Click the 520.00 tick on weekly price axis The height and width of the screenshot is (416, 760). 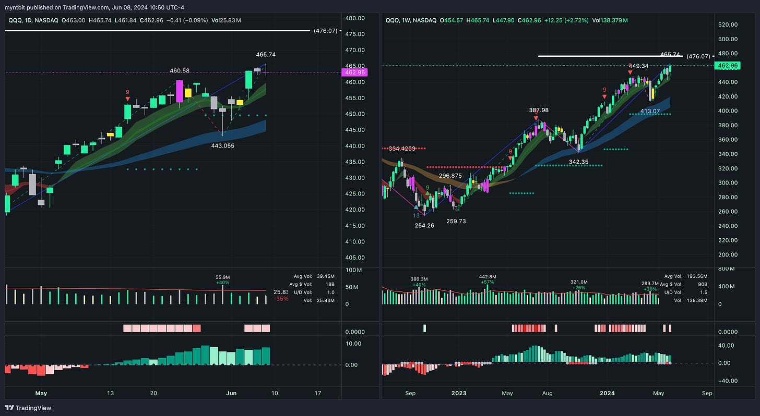tap(728, 25)
